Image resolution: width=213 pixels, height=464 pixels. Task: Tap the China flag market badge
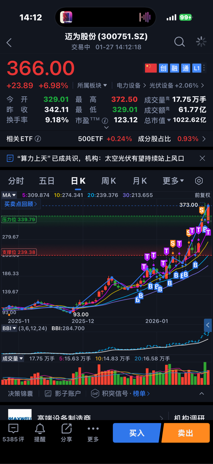pyautogui.click(x=151, y=68)
